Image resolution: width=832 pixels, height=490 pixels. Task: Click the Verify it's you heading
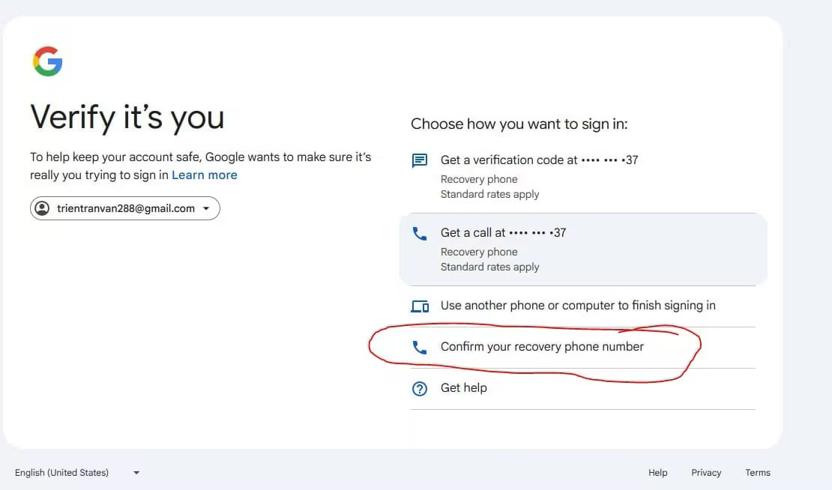pyautogui.click(x=127, y=117)
